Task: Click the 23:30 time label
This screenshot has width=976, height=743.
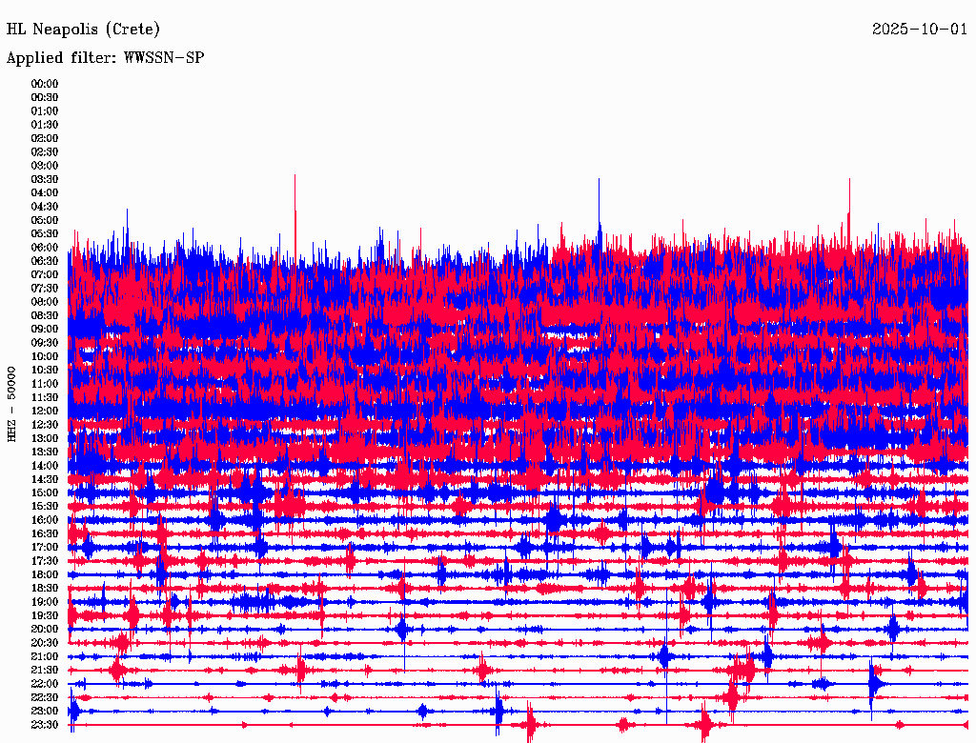Action: point(45,724)
